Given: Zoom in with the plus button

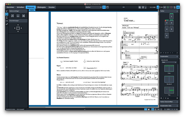Looking at the screenshot, I should tap(177, 109).
